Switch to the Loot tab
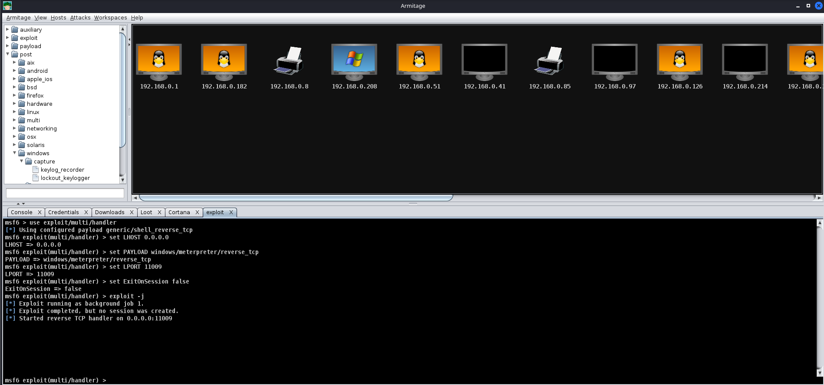 click(146, 212)
